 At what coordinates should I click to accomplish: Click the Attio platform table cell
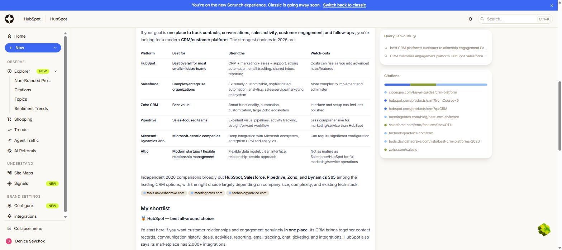[144, 152]
